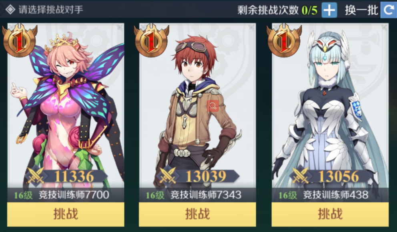
Task: Click the crossed swords icon beside 11336
Action: coord(36,176)
